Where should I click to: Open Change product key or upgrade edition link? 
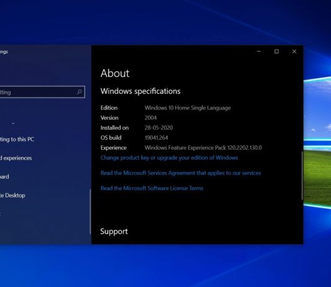pyautogui.click(x=169, y=158)
